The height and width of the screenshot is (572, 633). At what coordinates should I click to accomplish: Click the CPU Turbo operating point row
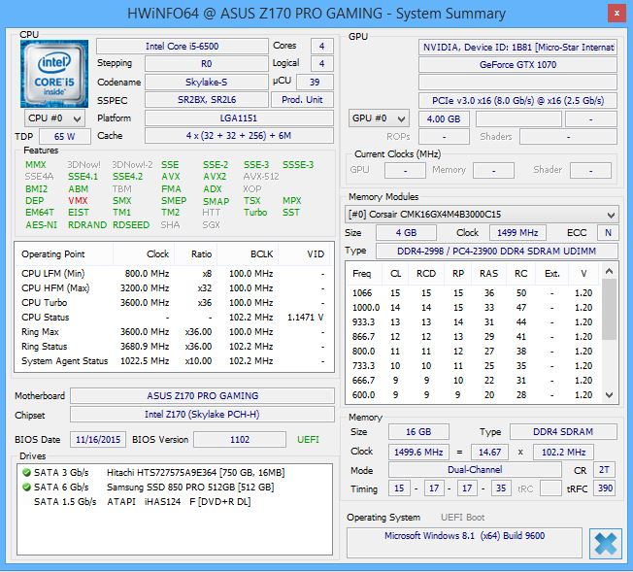[x=174, y=303]
